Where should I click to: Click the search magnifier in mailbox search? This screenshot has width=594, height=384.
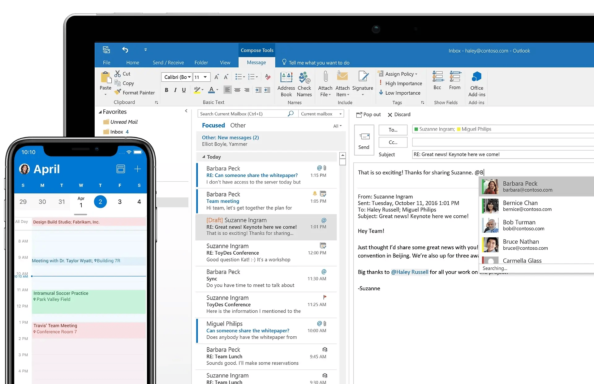point(291,114)
